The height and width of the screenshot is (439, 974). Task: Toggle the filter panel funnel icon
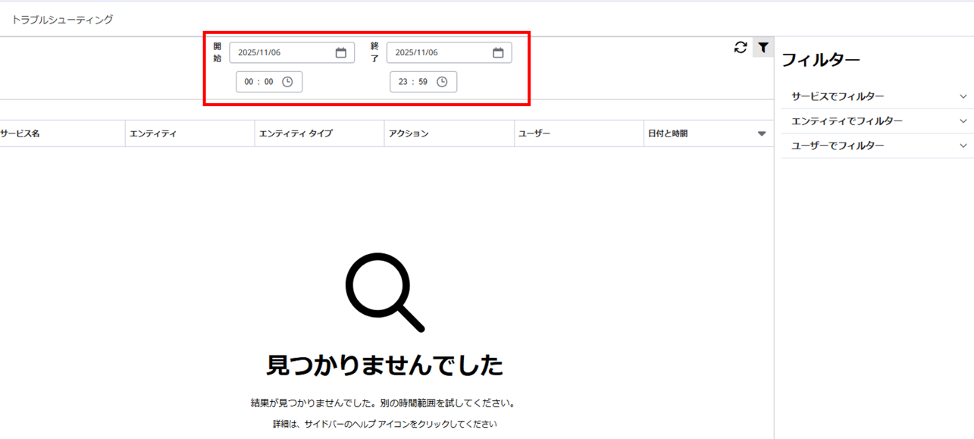(x=763, y=48)
